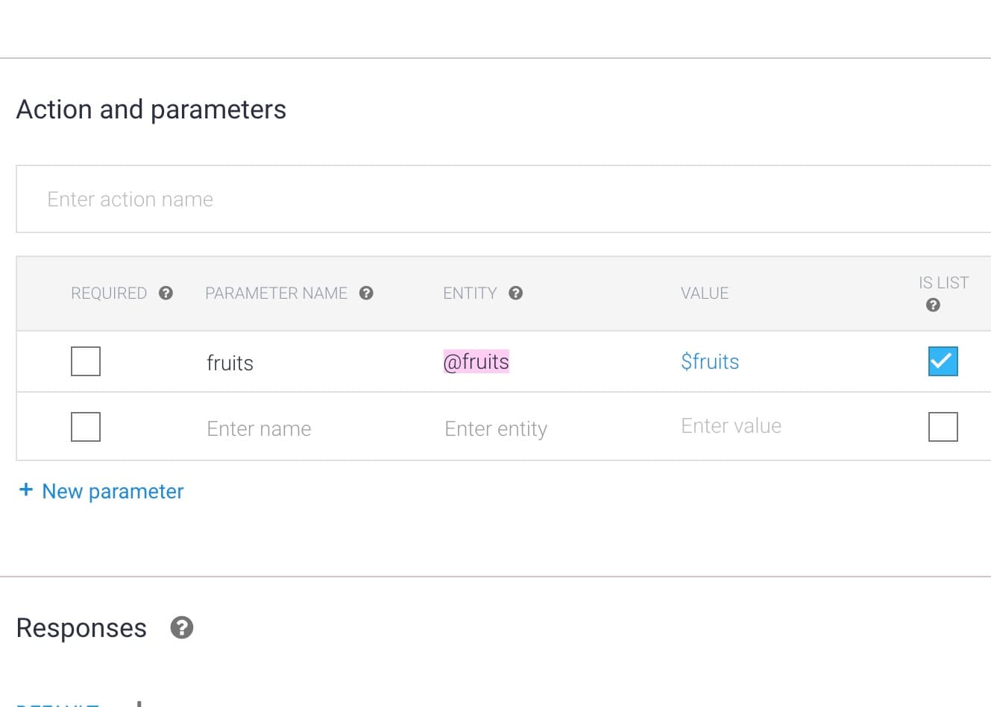Click the $fruits value link
991x707 pixels.
710,361
